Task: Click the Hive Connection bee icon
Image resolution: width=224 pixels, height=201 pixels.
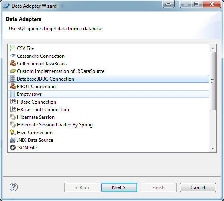Action: 12,132
